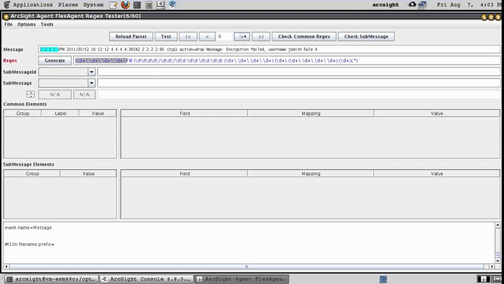Screen dimensions: 504x284
Task: Click the network computers tray icon
Action: click(x=422, y=5)
